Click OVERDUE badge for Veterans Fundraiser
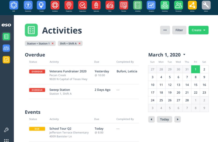Viewport: 218px width, 142px height. (37, 72)
